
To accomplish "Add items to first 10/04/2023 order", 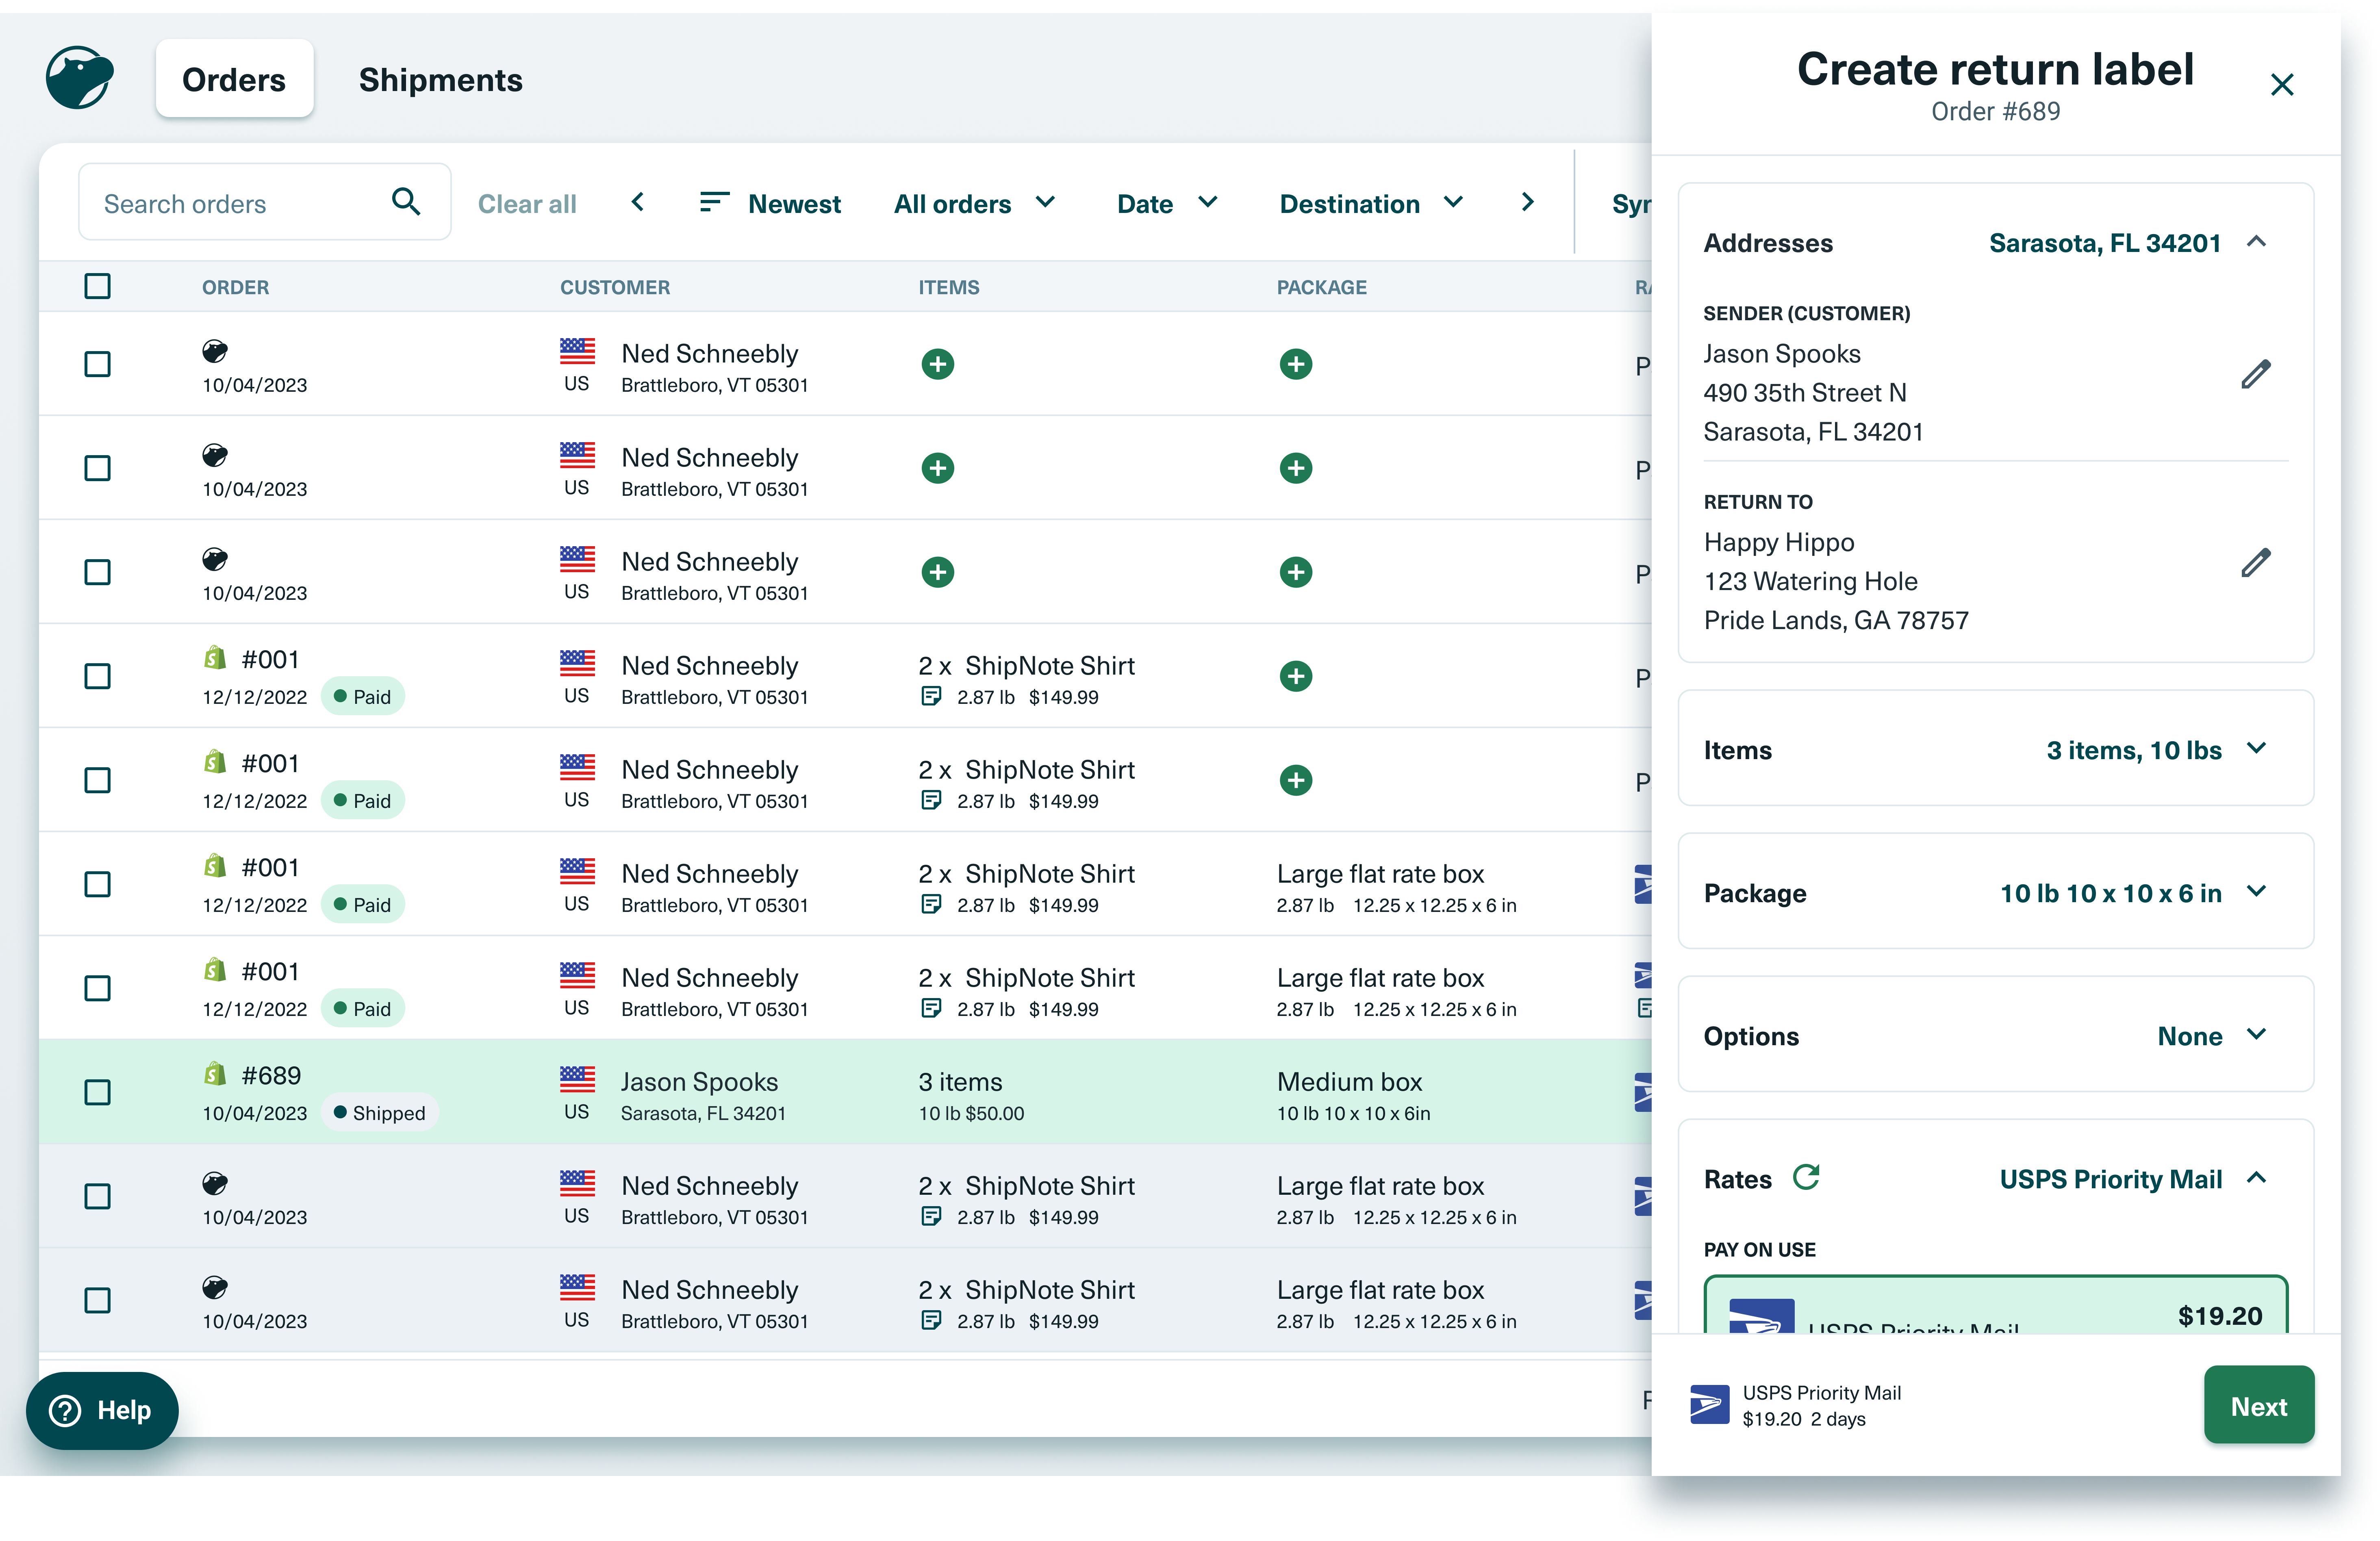I will (937, 364).
